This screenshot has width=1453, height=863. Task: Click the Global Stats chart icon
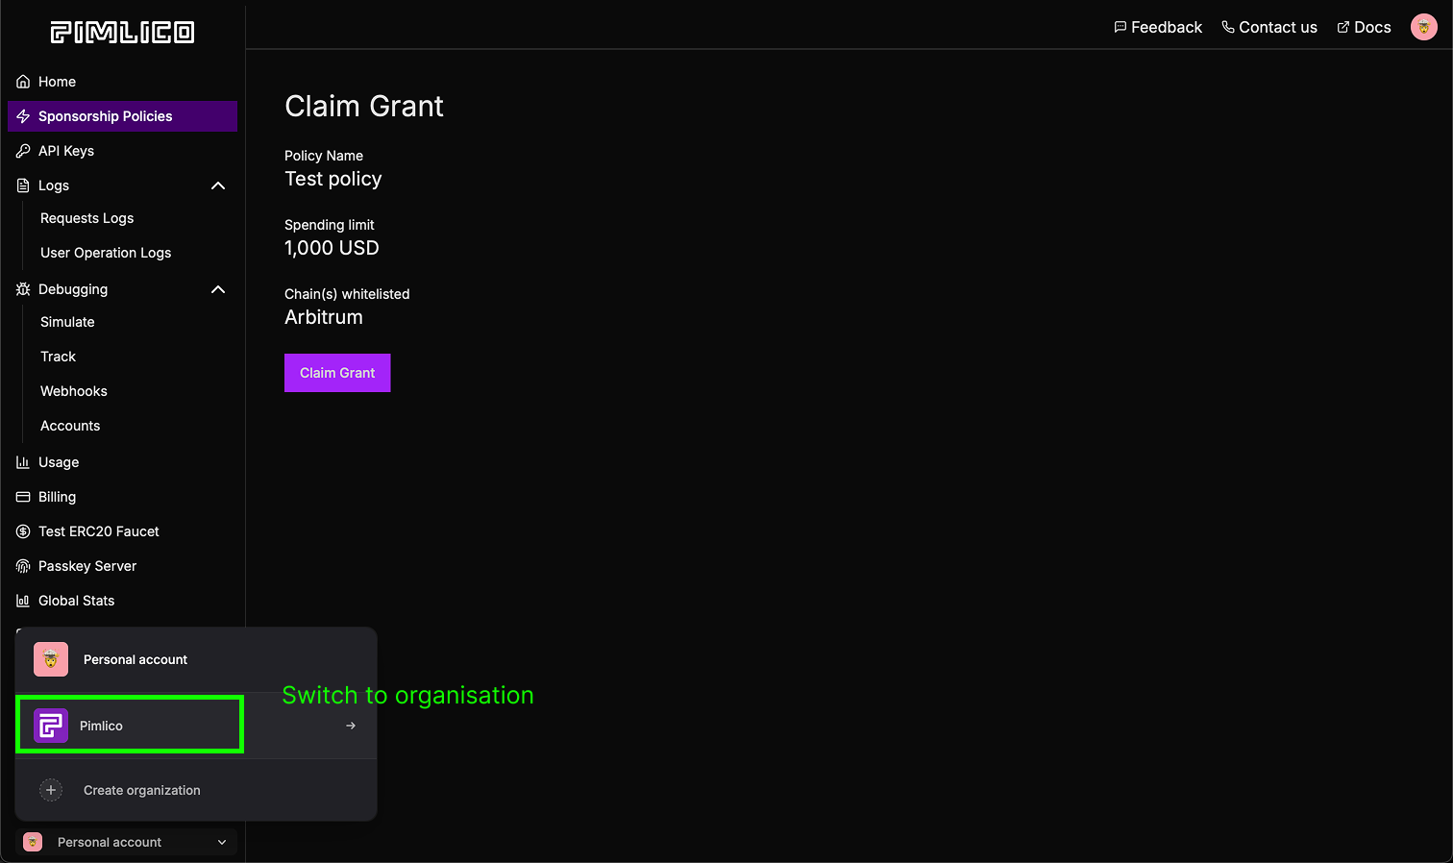point(23,601)
